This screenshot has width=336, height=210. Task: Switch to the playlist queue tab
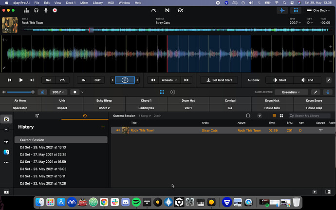tap(37, 115)
